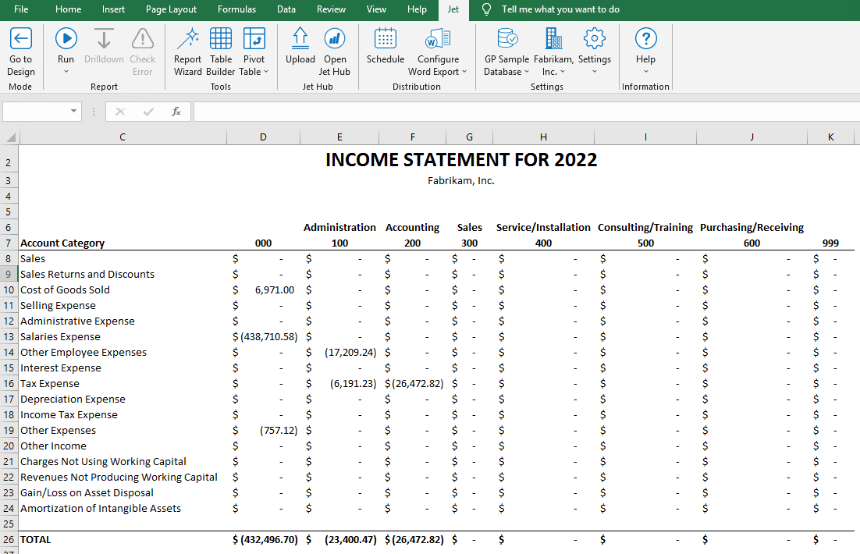This screenshot has height=554, width=860.
Task: Click the Upload icon in Jet Hub group
Action: point(300,47)
